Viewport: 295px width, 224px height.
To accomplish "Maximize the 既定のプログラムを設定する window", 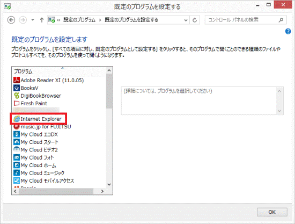I will pos(269,5).
